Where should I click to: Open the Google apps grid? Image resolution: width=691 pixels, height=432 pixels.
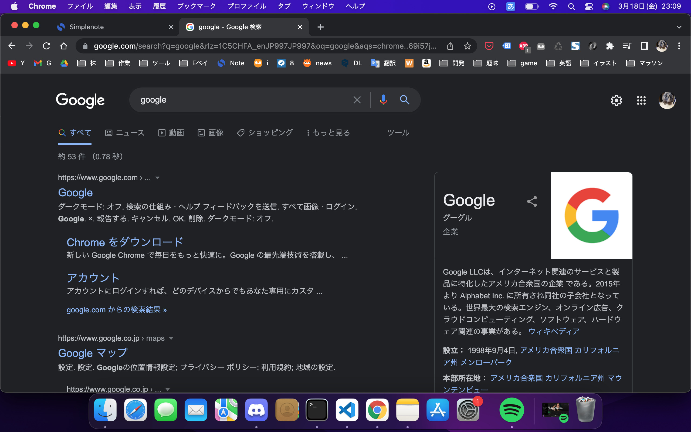coord(641,100)
